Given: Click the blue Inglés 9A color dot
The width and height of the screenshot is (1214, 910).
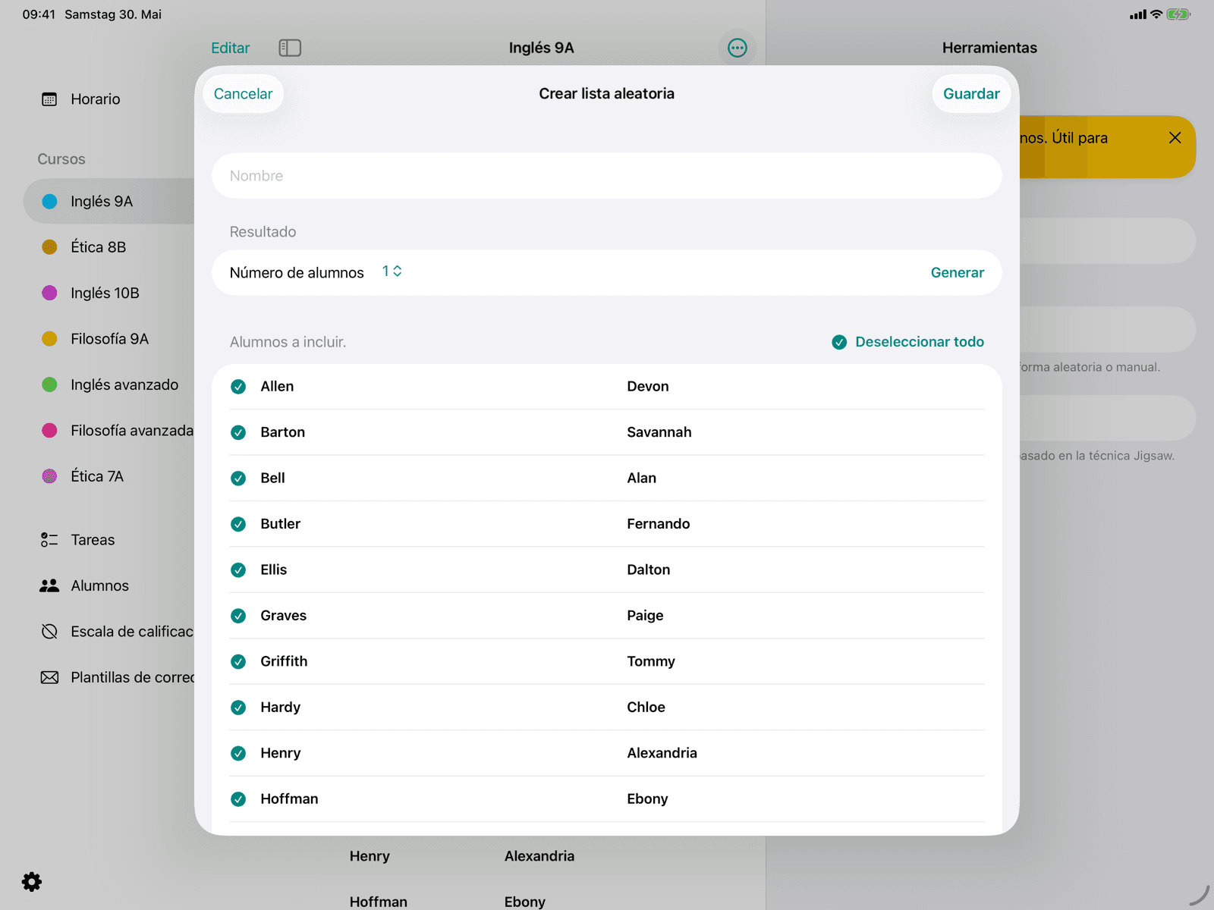Looking at the screenshot, I should [x=49, y=202].
